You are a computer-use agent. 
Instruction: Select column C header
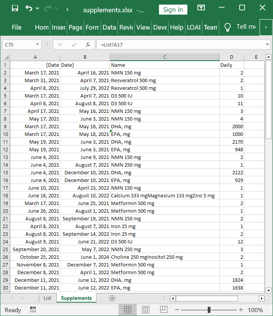click(165, 57)
